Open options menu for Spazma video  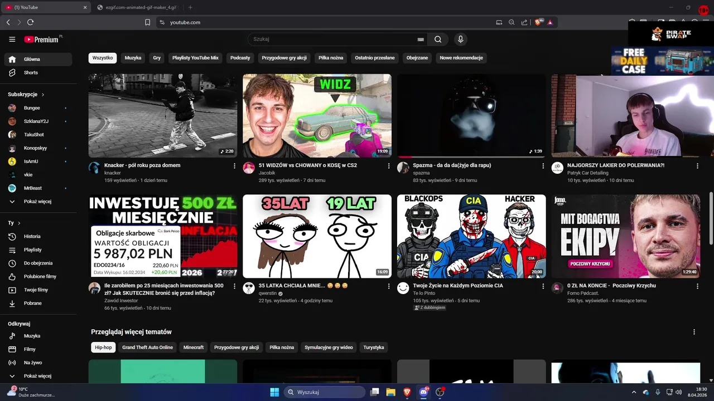[x=543, y=166]
